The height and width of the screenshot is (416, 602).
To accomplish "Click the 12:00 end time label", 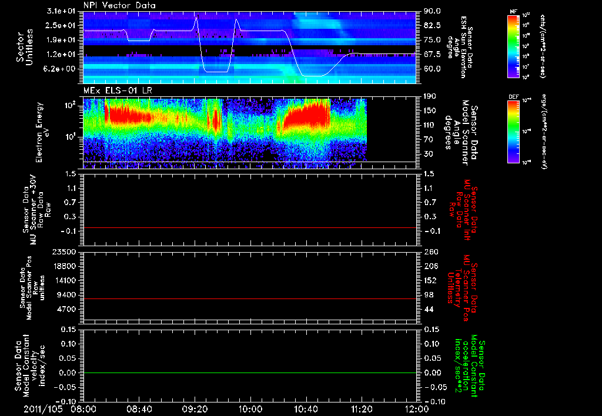I will pyautogui.click(x=417, y=409).
